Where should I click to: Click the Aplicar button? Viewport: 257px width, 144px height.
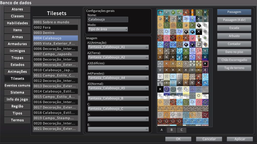click(x=240, y=139)
